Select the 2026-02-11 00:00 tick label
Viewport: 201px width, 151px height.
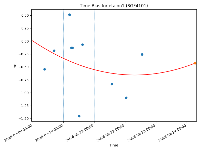tap(80, 133)
